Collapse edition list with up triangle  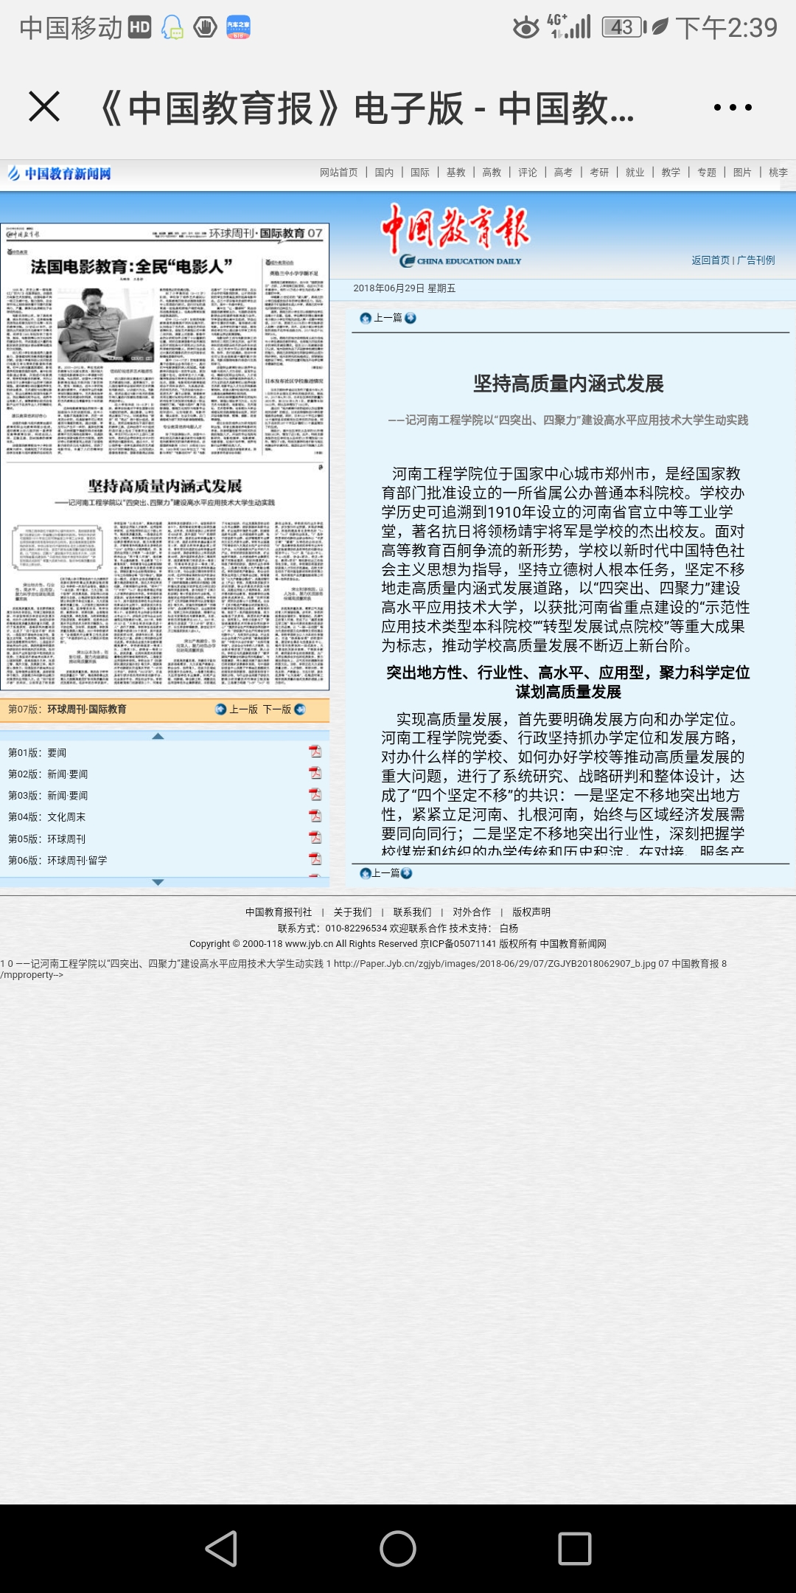pyautogui.click(x=158, y=736)
